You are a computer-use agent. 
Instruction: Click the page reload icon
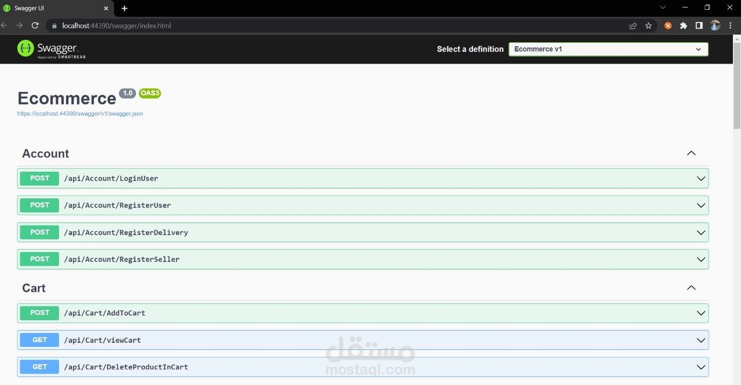click(x=35, y=25)
